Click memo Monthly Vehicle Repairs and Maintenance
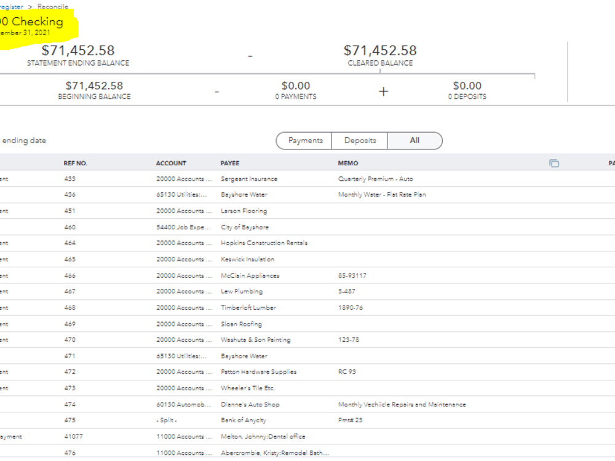Image resolution: width=615 pixels, height=461 pixels. (x=402, y=404)
